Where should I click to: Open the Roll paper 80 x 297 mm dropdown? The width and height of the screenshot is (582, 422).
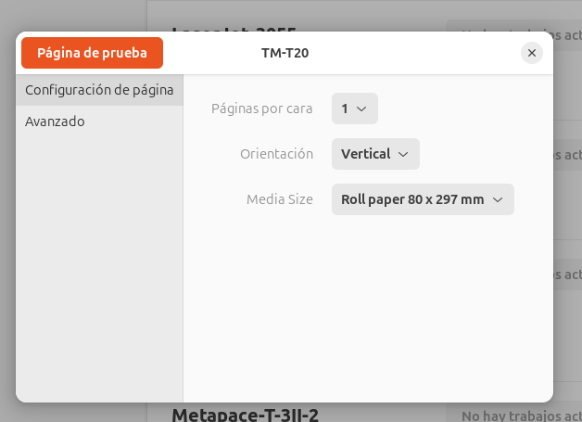tap(423, 199)
